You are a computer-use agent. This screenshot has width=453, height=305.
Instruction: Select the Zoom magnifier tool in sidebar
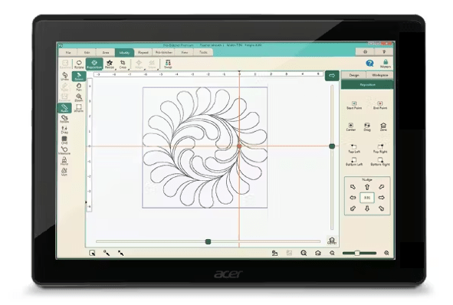click(x=79, y=97)
